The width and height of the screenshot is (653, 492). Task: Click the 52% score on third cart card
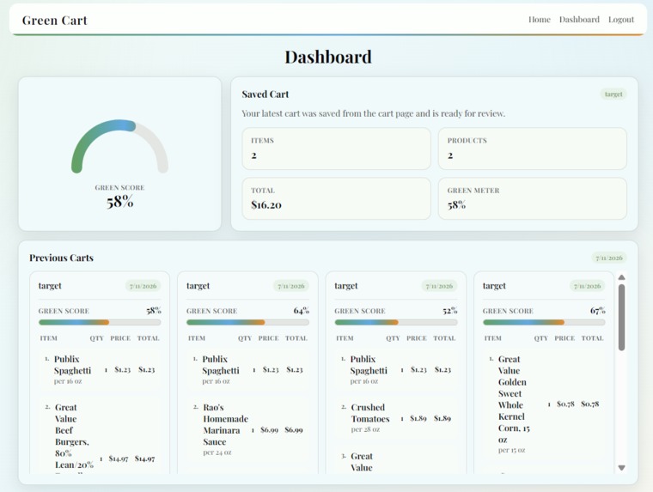pos(449,311)
